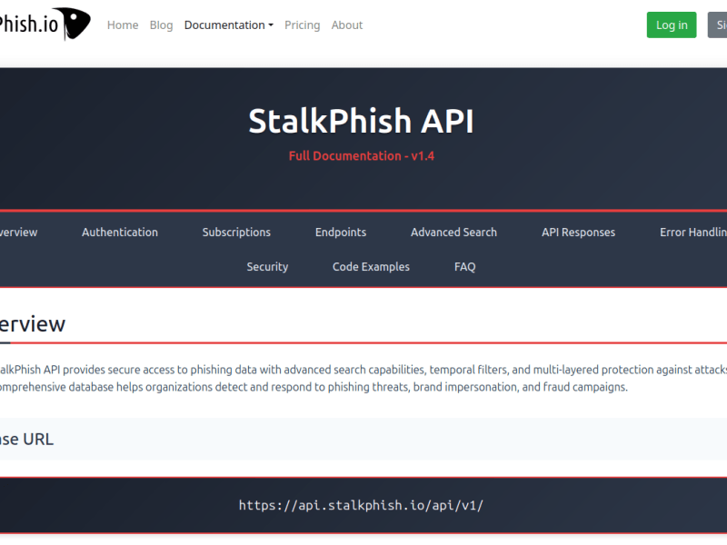The width and height of the screenshot is (727, 545).
Task: Open the Blog page
Action: tap(161, 25)
